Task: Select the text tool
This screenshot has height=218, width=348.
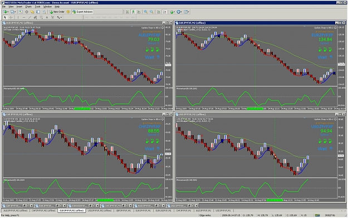Action: (47, 17)
